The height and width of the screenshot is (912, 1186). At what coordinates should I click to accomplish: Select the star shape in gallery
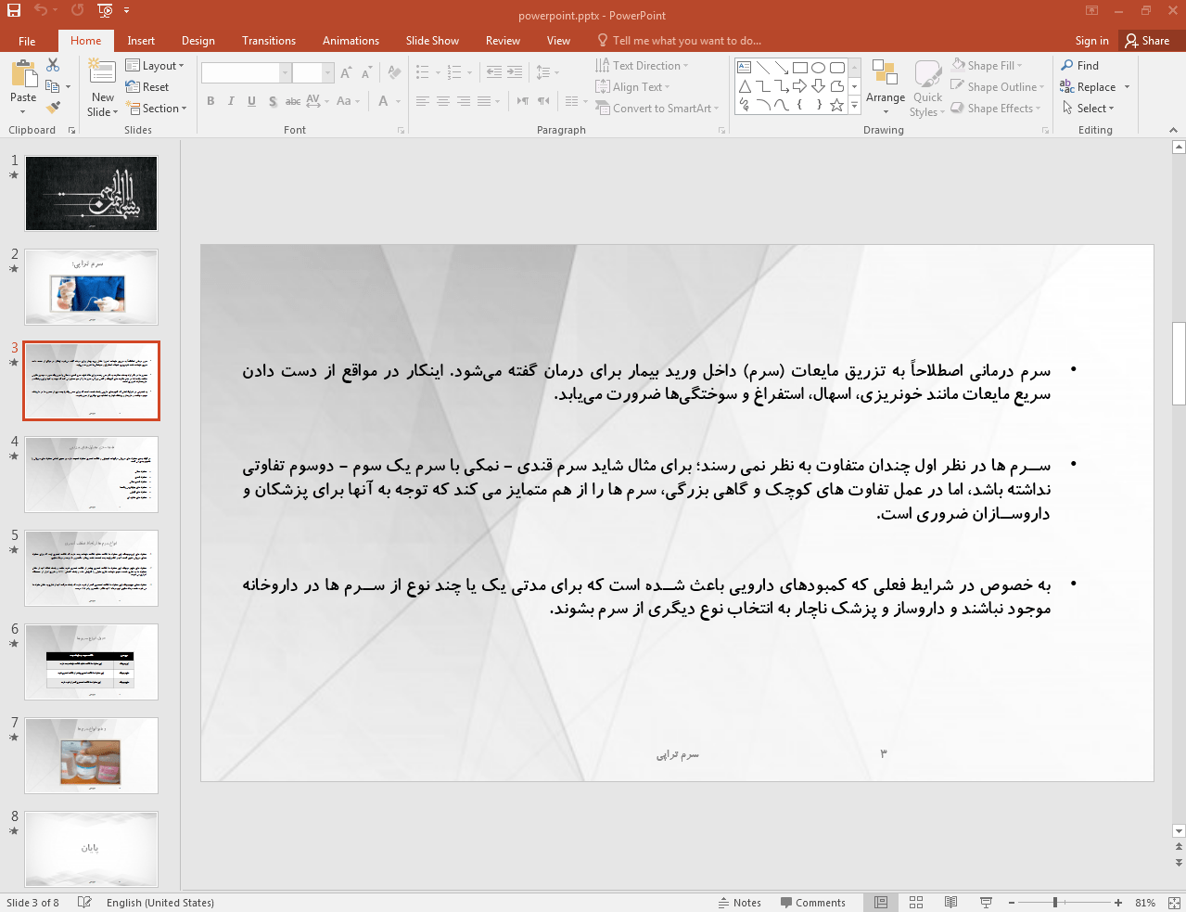(x=836, y=105)
